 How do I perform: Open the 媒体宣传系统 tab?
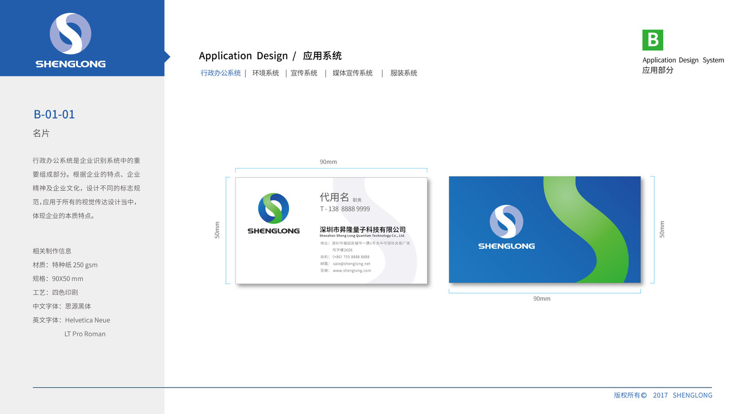[x=352, y=73]
